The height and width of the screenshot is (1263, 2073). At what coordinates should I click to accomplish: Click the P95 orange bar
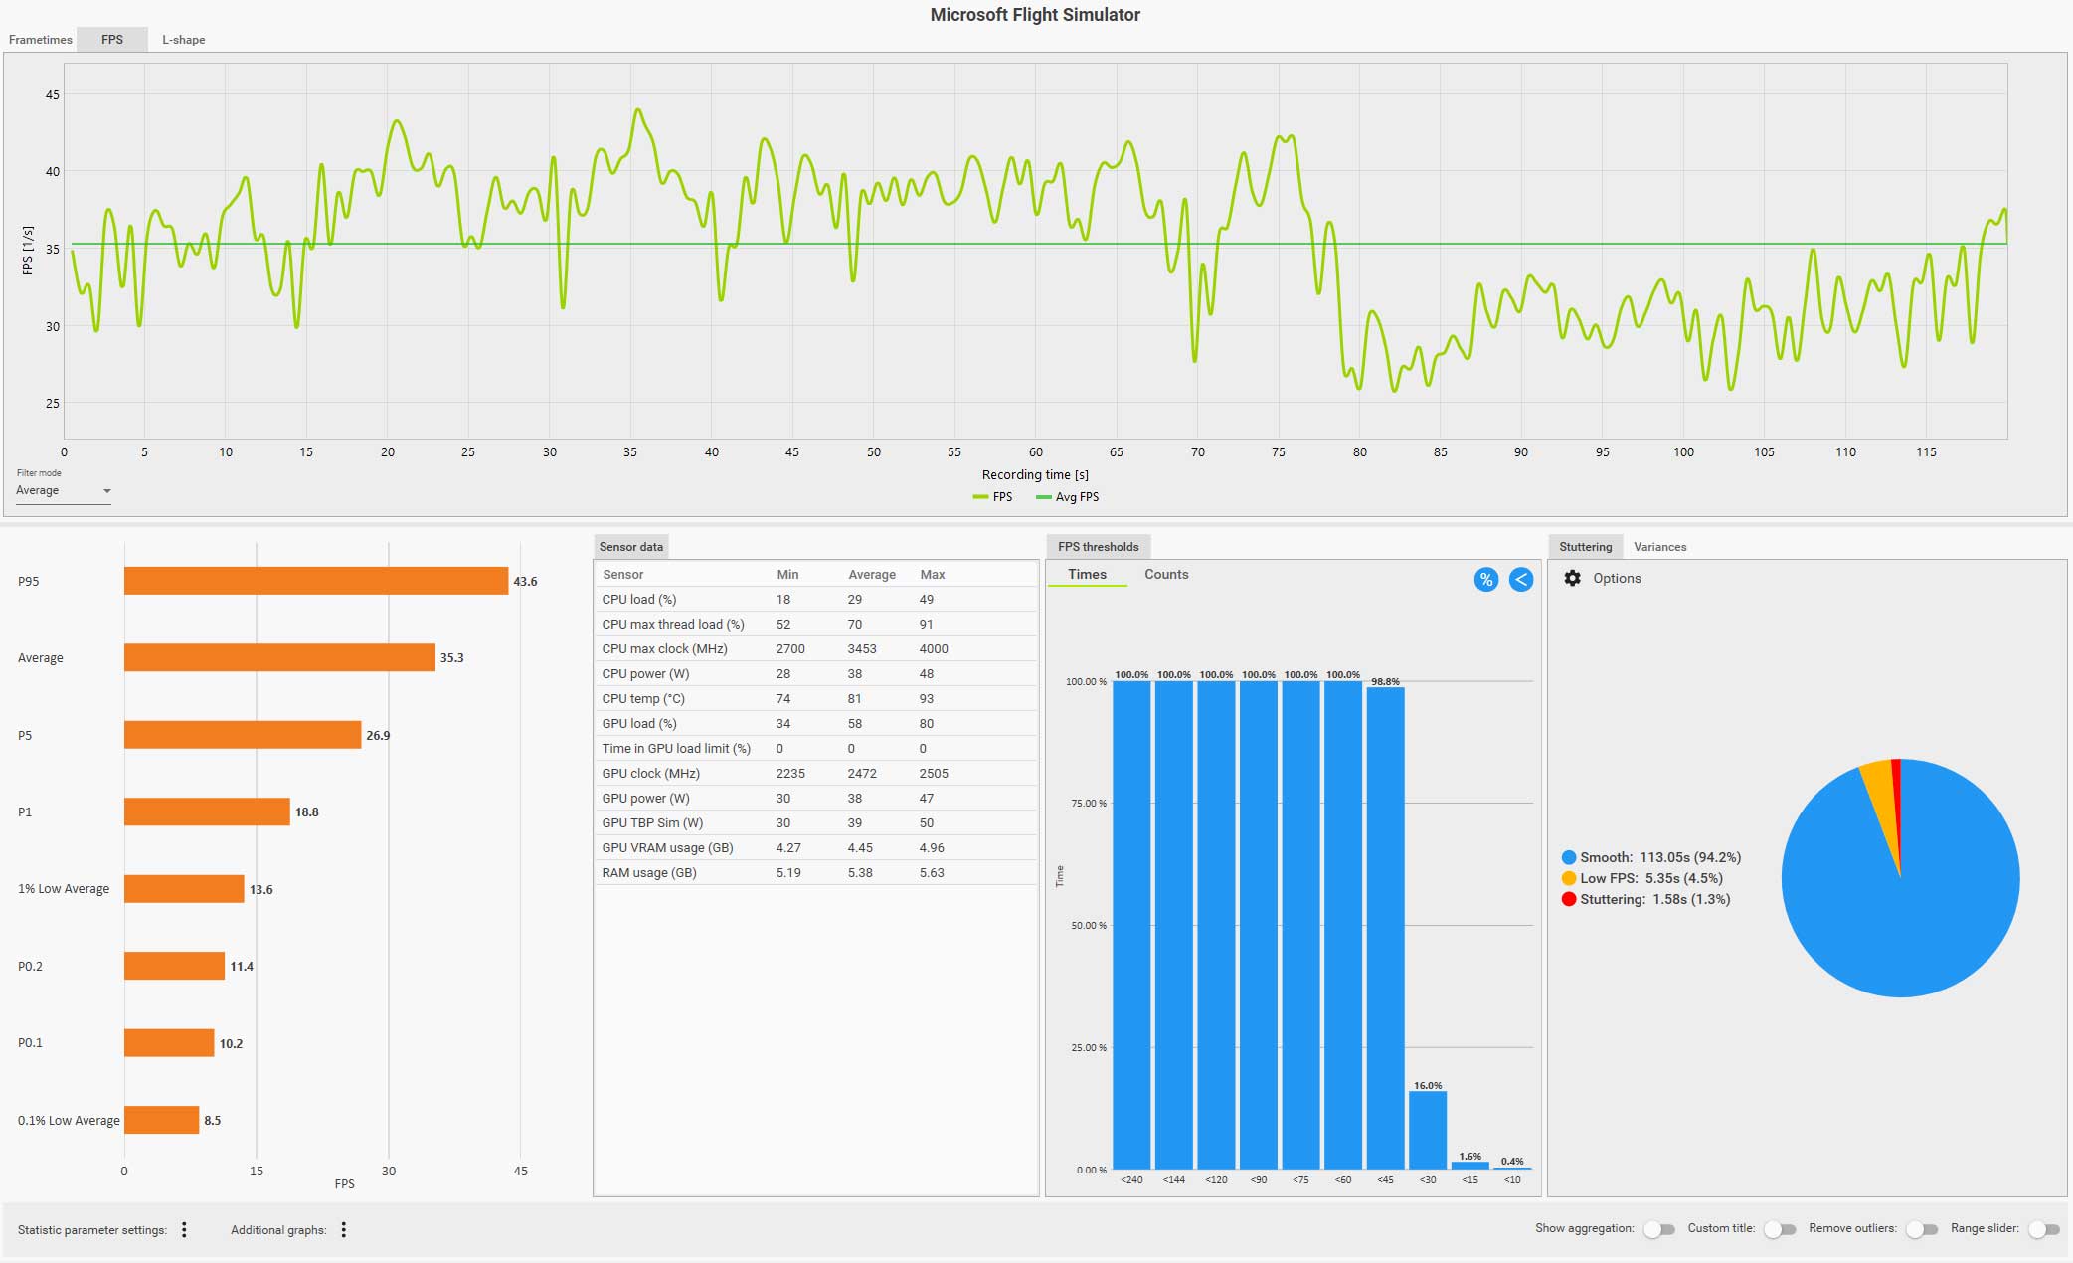(x=315, y=581)
